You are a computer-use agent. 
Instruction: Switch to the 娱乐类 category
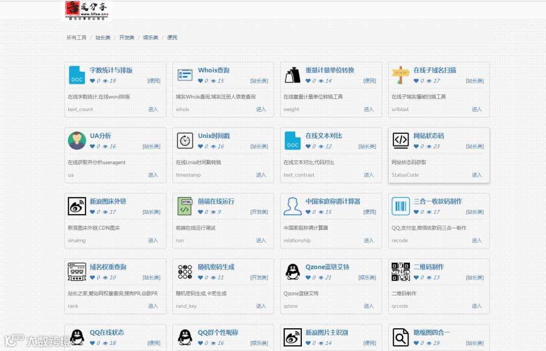(151, 37)
